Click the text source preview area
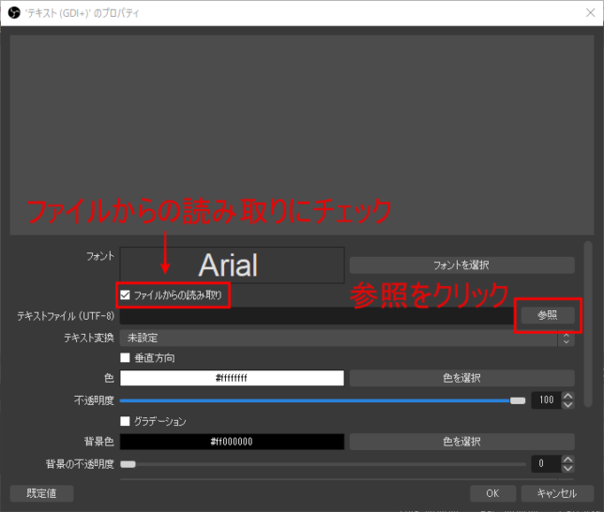604x512 pixels. point(302,135)
